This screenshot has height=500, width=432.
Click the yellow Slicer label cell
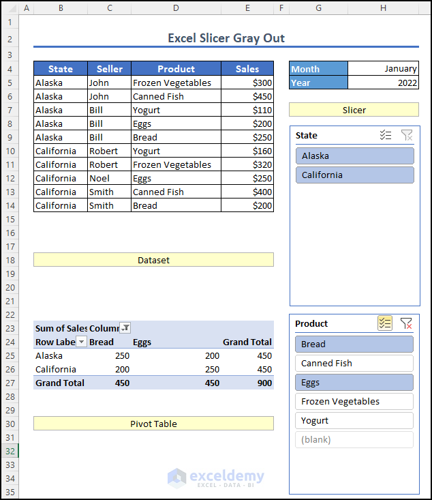point(354,110)
